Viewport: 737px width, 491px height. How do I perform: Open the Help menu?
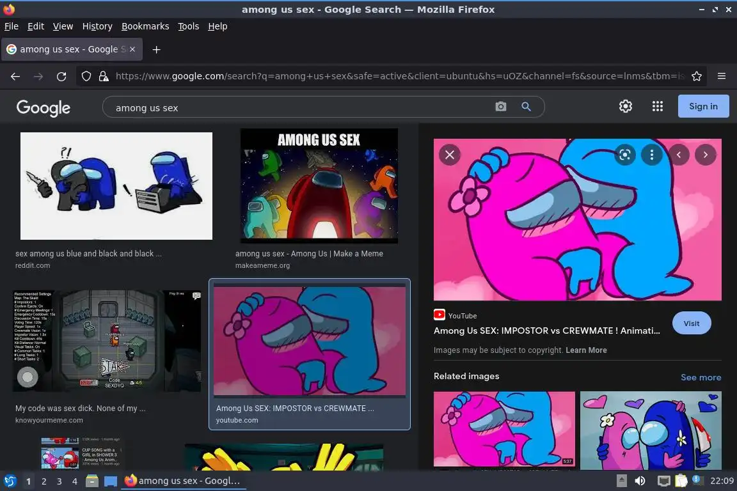(x=218, y=26)
